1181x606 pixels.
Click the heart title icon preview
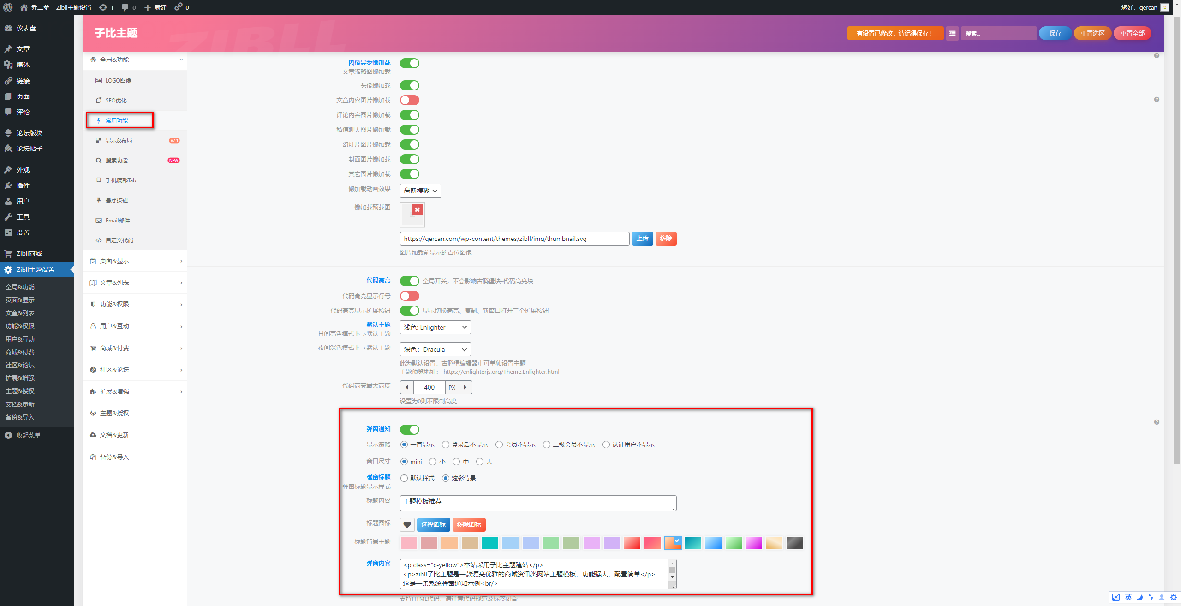[x=407, y=524]
